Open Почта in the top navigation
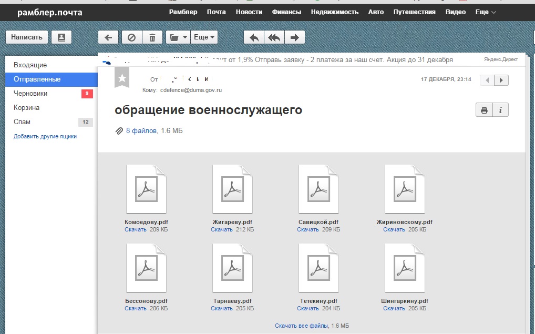 coord(217,12)
